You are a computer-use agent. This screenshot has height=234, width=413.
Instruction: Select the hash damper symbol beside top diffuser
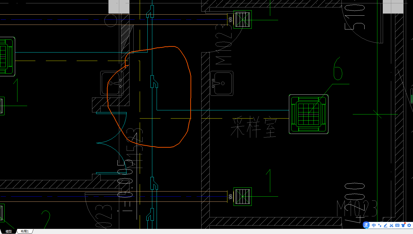pyautogui.click(x=230, y=19)
